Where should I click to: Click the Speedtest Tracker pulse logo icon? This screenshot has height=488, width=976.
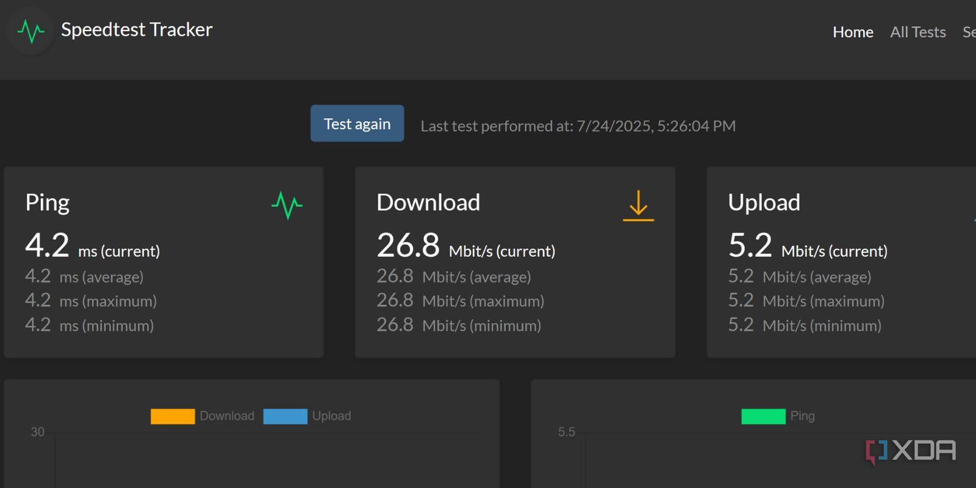click(x=30, y=30)
